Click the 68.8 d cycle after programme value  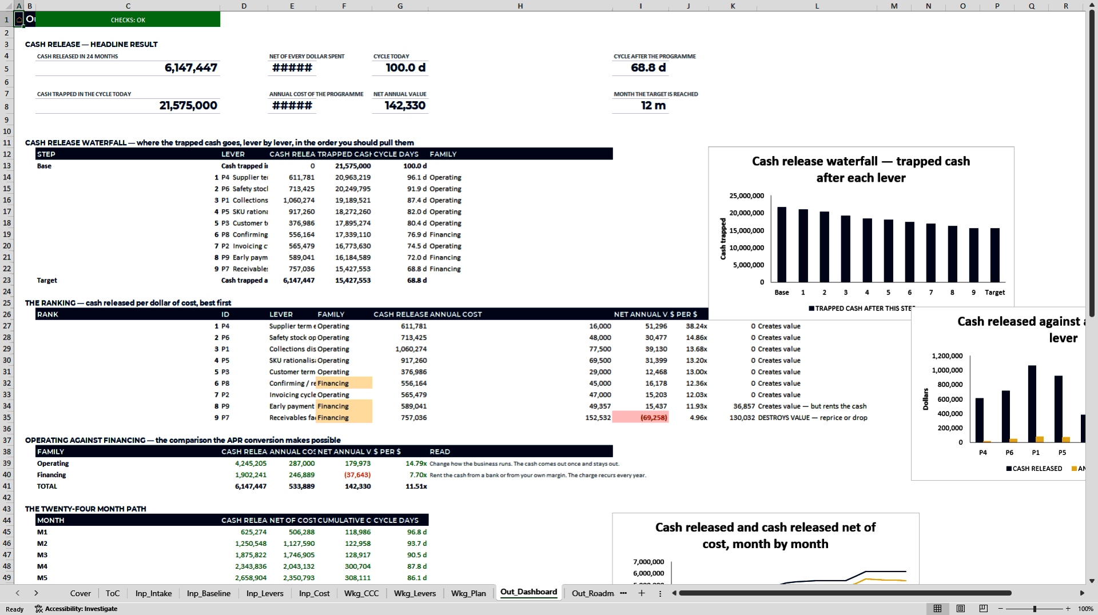coord(640,68)
